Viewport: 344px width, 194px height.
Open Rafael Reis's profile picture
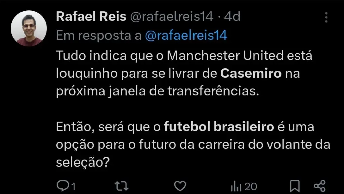(29, 28)
